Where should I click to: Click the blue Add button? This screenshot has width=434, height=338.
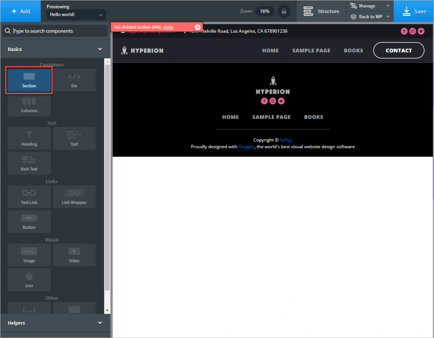tap(20, 11)
